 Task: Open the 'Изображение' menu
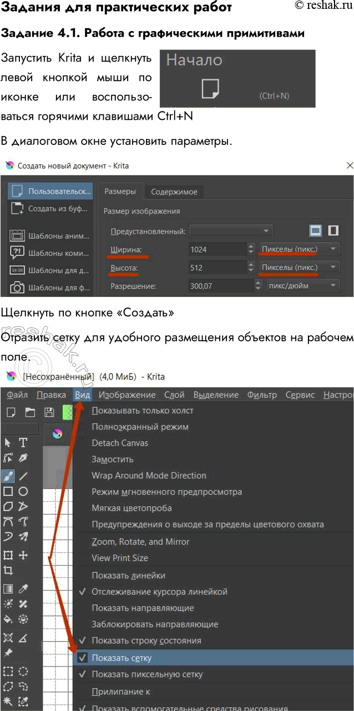pos(127,395)
